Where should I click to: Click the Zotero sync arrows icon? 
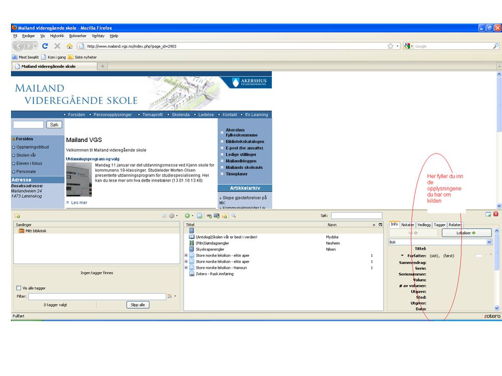click(164, 216)
